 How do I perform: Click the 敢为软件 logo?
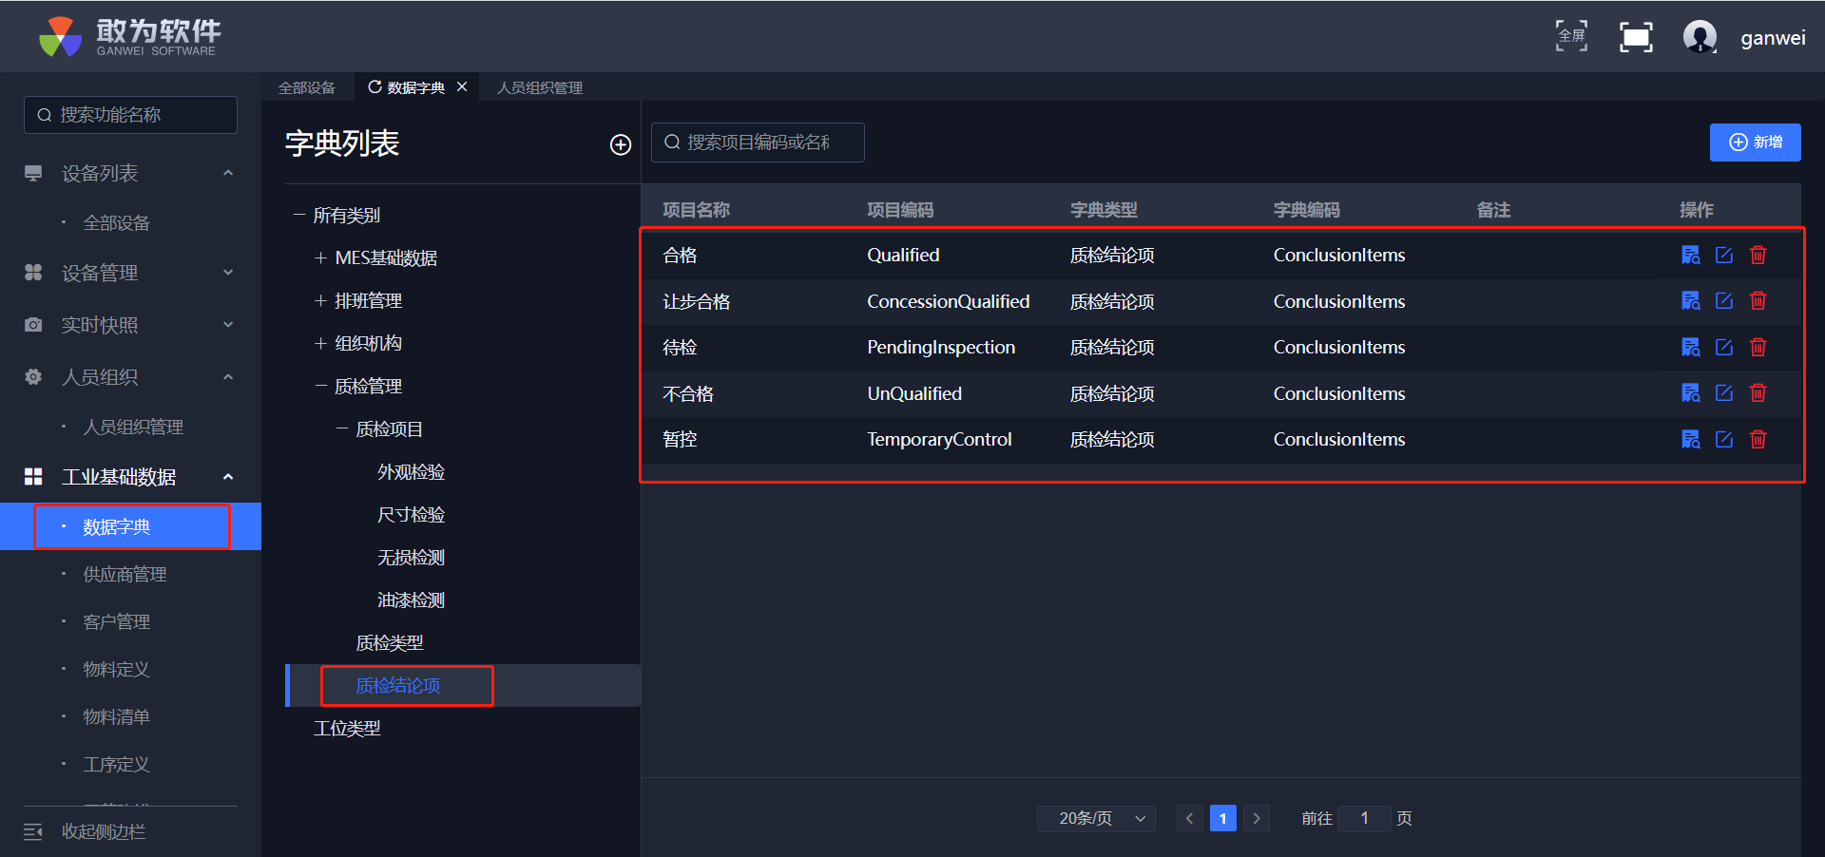(x=130, y=37)
